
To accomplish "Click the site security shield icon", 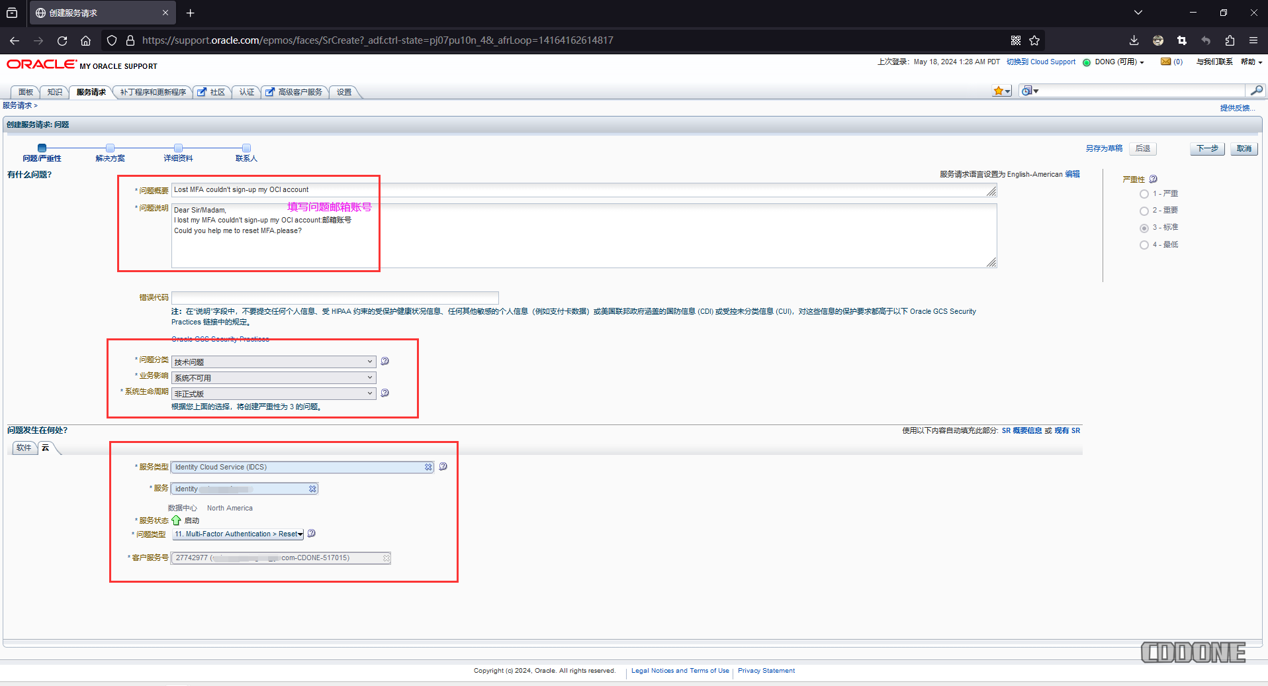I will click(112, 40).
